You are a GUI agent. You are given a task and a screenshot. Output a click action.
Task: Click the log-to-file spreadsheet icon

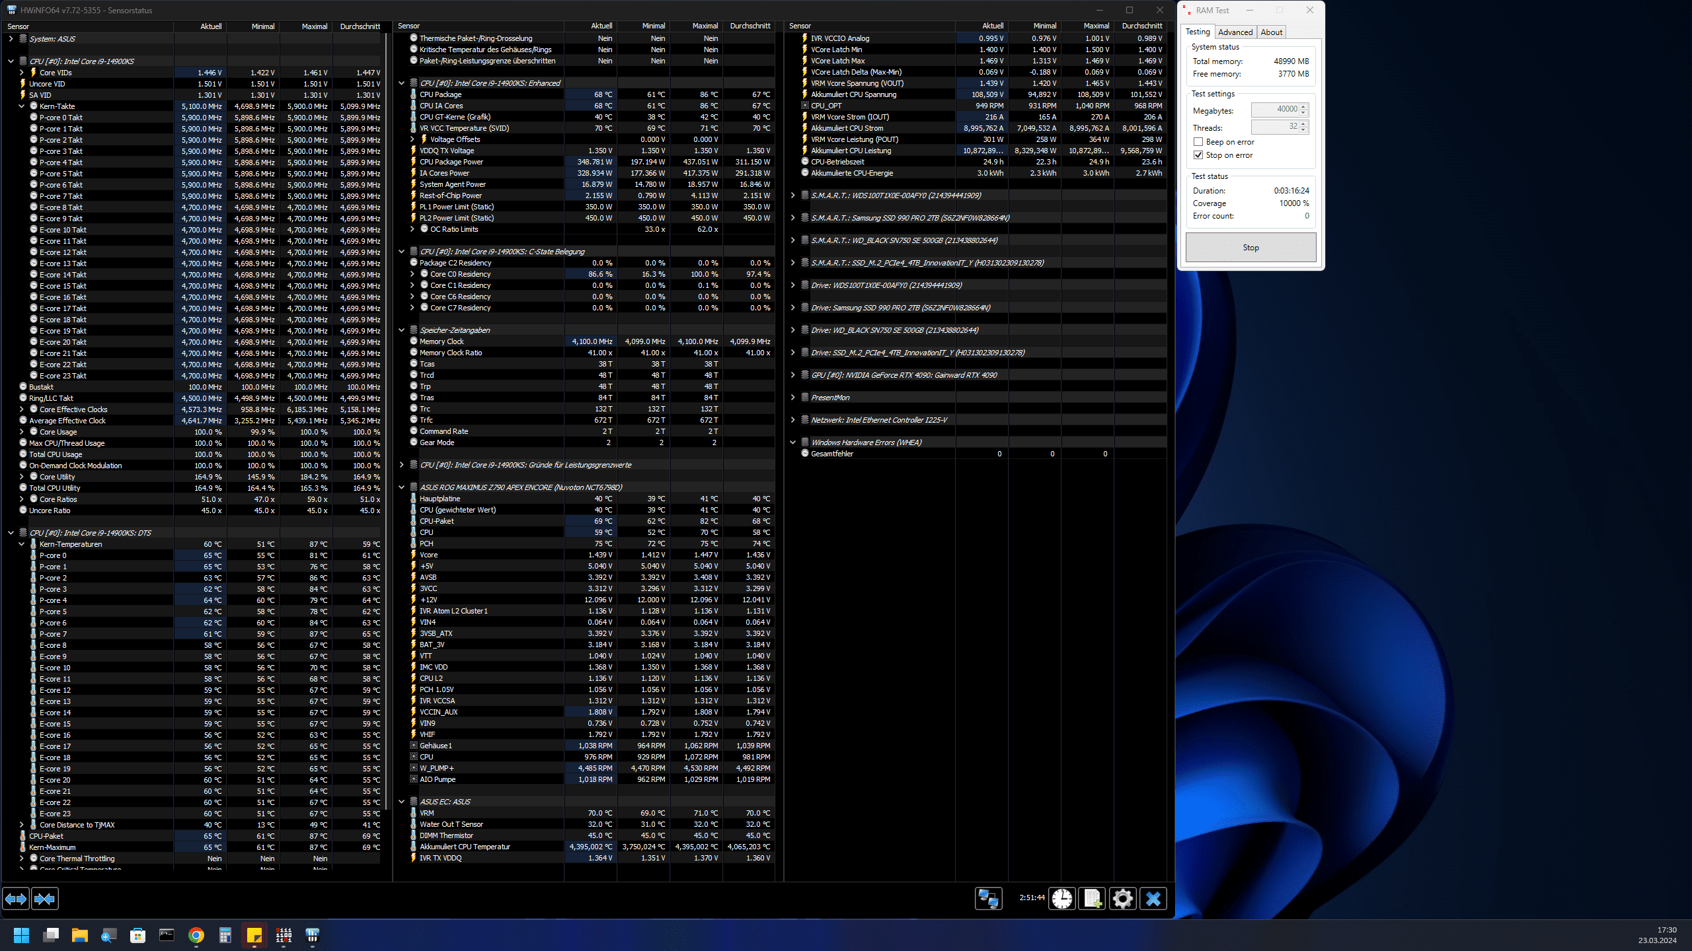tap(1092, 899)
